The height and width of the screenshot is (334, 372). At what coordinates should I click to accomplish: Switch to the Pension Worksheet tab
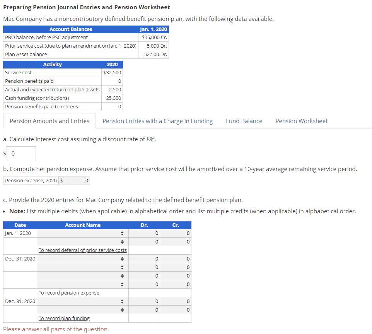(301, 121)
